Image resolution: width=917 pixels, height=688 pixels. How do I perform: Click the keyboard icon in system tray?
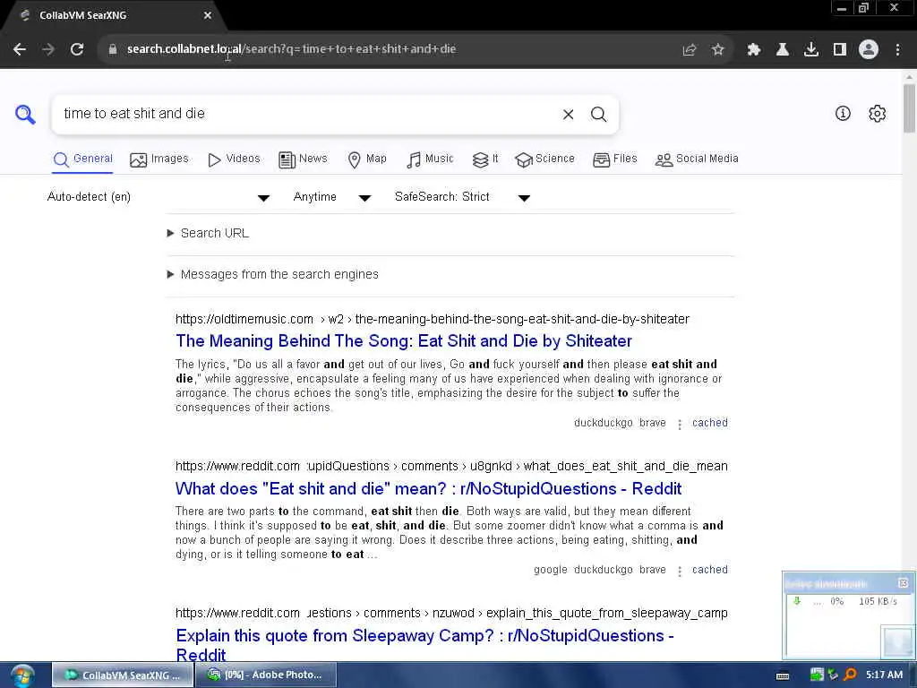[x=783, y=675]
